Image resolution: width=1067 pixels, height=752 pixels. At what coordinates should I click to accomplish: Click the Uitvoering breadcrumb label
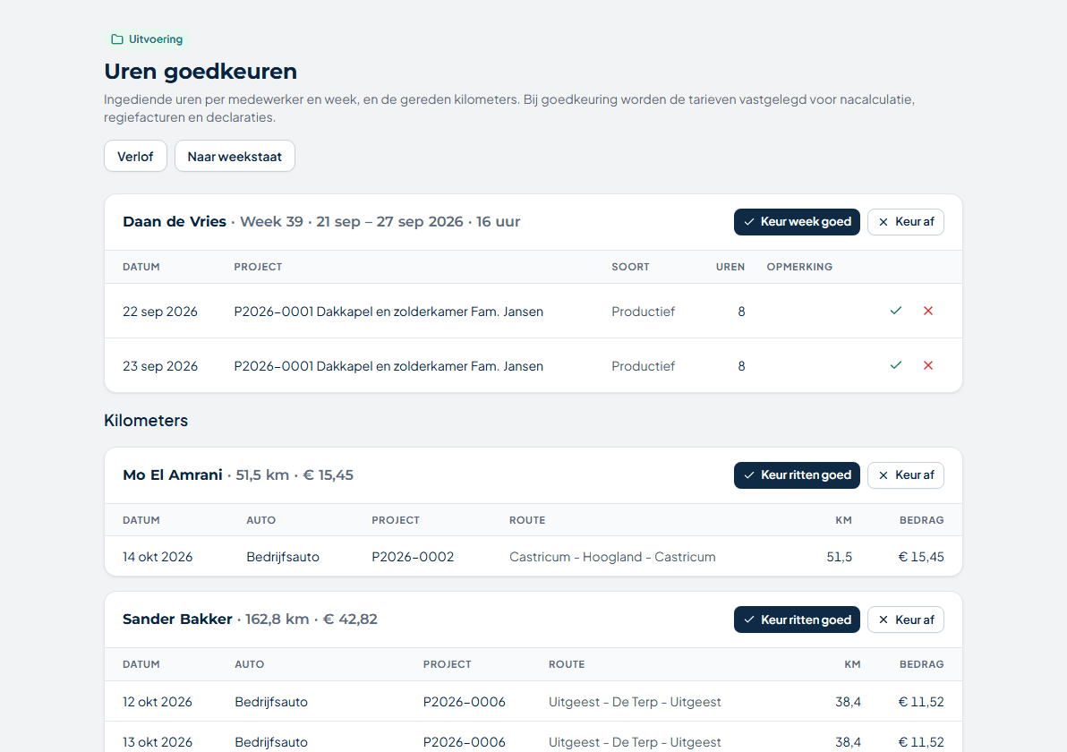(x=156, y=39)
